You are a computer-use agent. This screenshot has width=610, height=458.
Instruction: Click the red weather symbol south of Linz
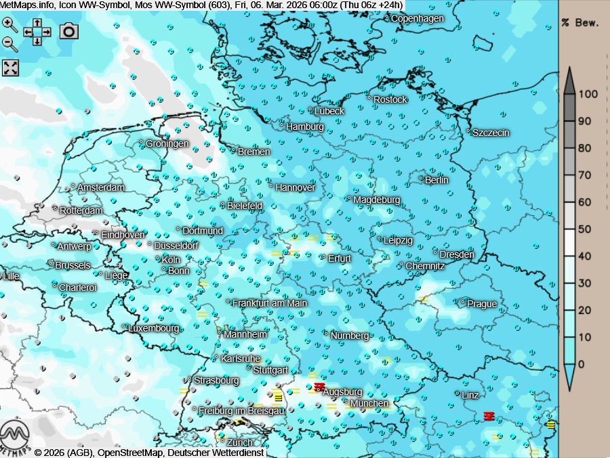coord(488,415)
